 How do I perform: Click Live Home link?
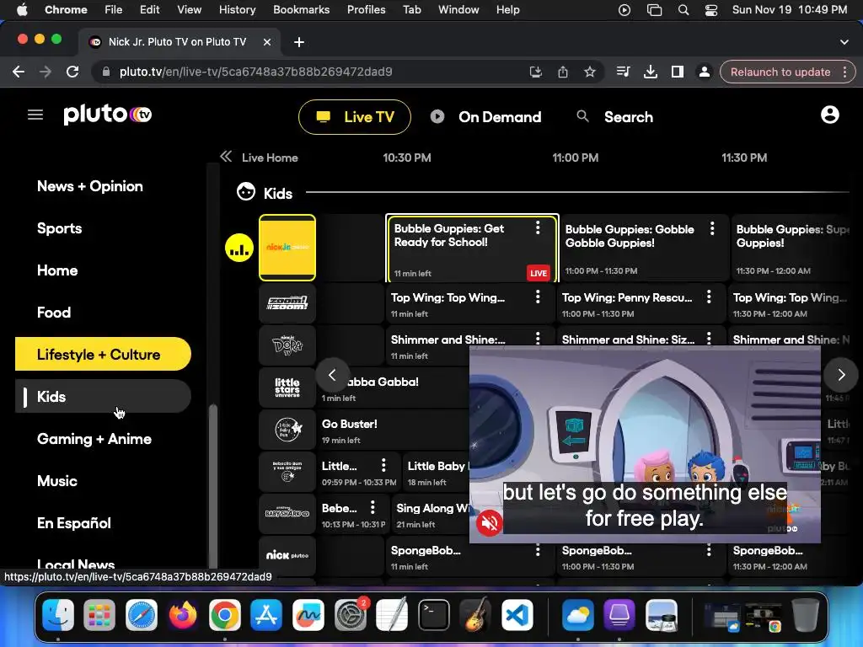pyautogui.click(x=270, y=158)
